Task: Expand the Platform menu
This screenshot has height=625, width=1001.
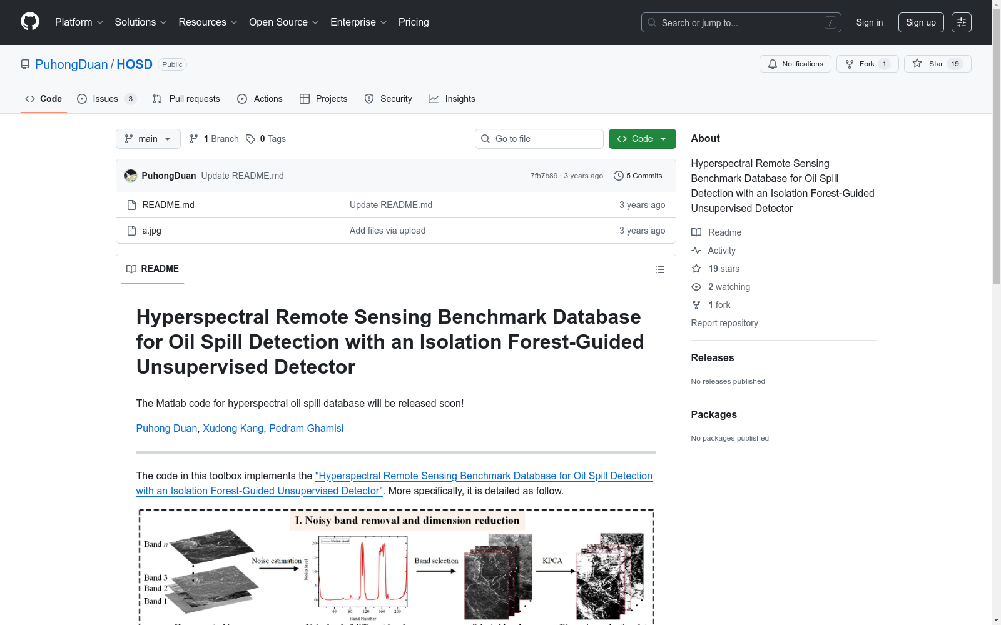Action: (x=79, y=22)
